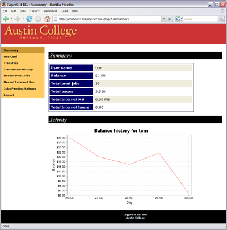
Task: Open the History menu
Action: (x=35, y=11)
